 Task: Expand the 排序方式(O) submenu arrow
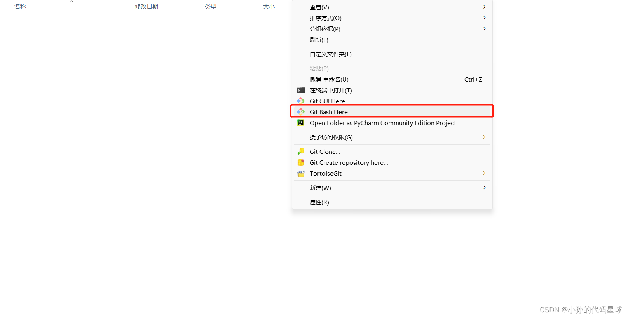pyautogui.click(x=484, y=18)
